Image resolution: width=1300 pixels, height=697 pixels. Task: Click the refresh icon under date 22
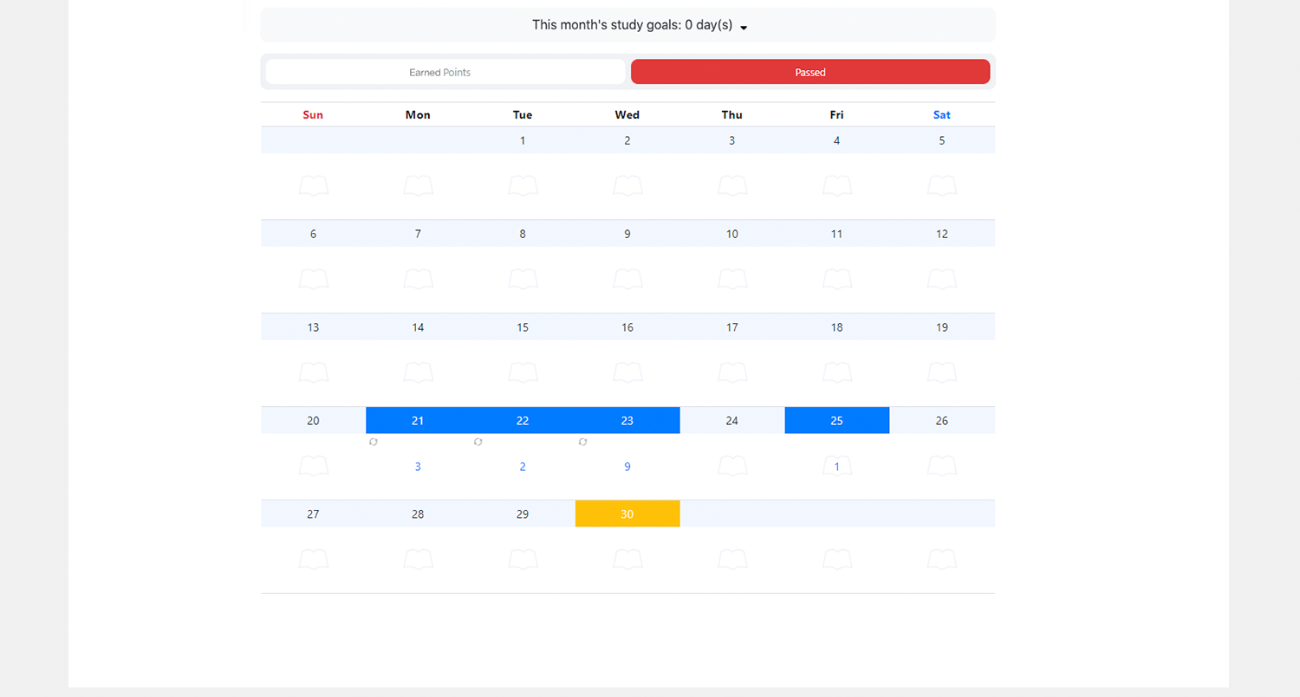pos(478,442)
